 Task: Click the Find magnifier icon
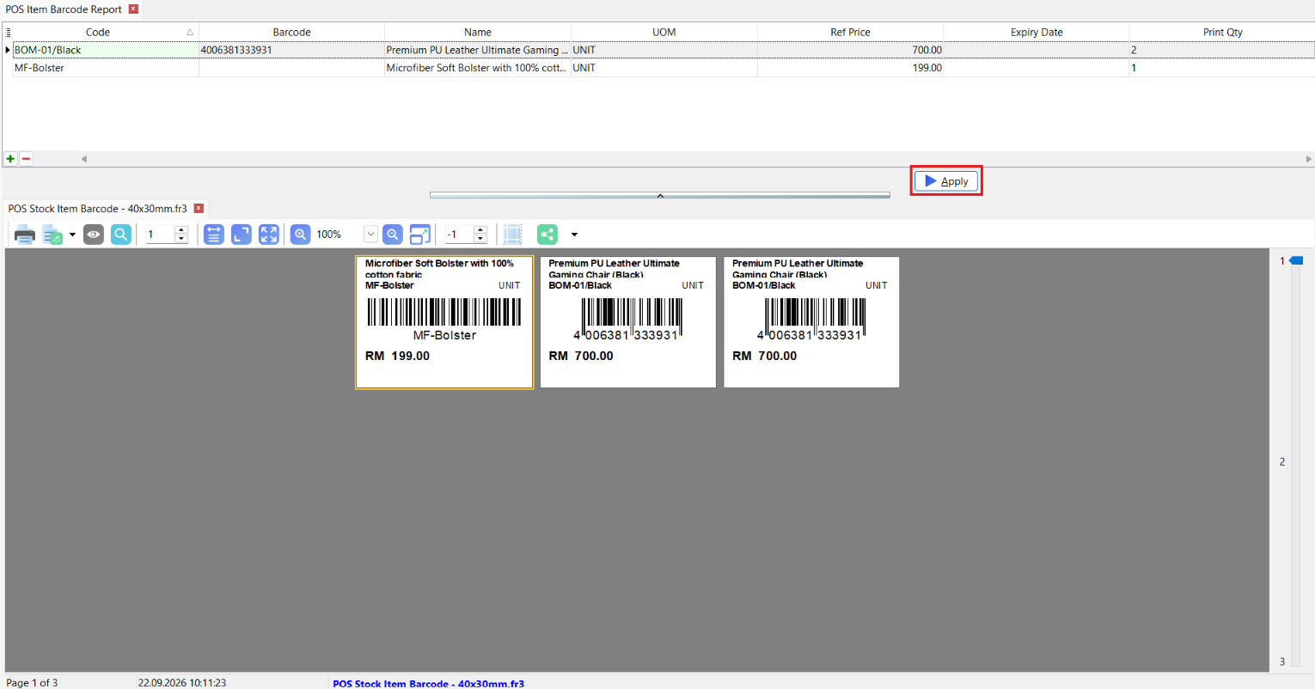pyautogui.click(x=121, y=235)
